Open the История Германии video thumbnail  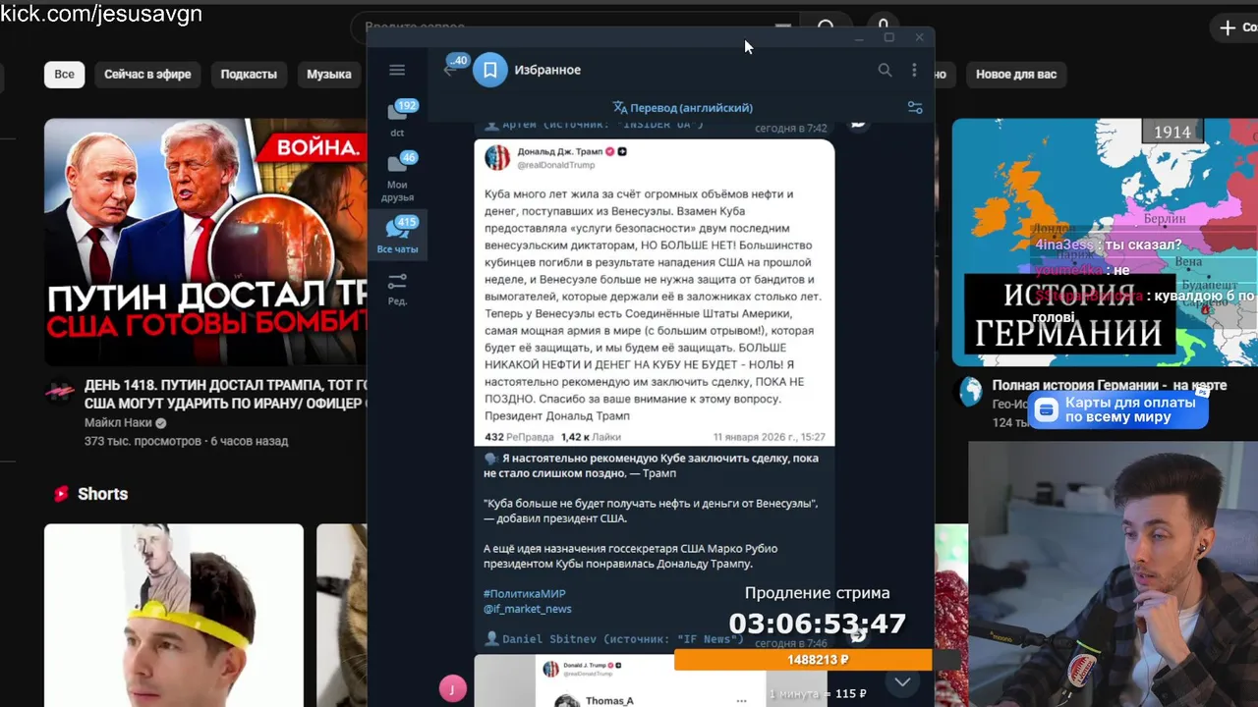pyautogui.click(x=1105, y=242)
